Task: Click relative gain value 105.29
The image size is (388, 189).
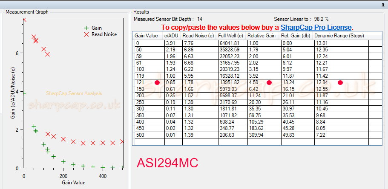Action: click(x=264, y=122)
